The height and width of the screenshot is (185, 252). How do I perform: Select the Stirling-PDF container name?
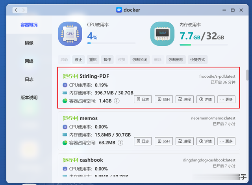[94, 76]
